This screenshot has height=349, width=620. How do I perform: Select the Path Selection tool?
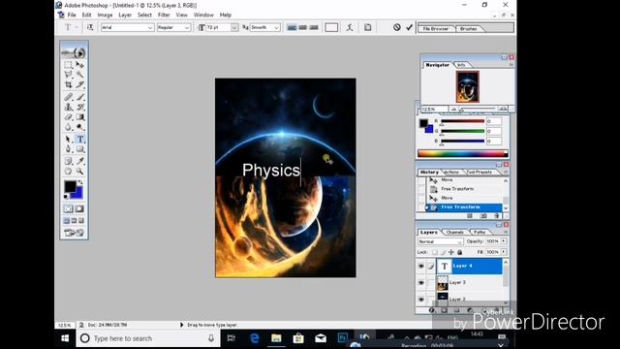tap(68, 140)
